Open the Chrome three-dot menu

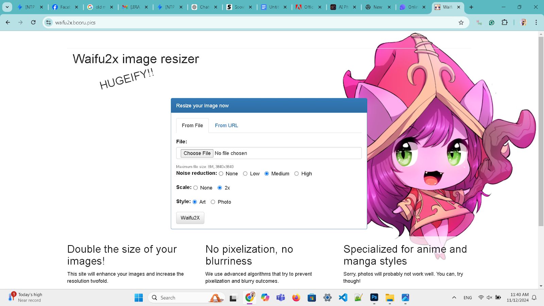tap(536, 22)
